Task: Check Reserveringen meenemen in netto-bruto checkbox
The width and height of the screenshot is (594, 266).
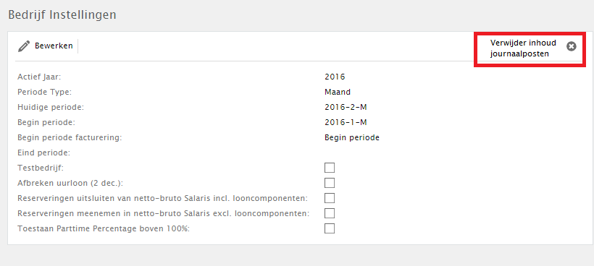Action: 330,213
